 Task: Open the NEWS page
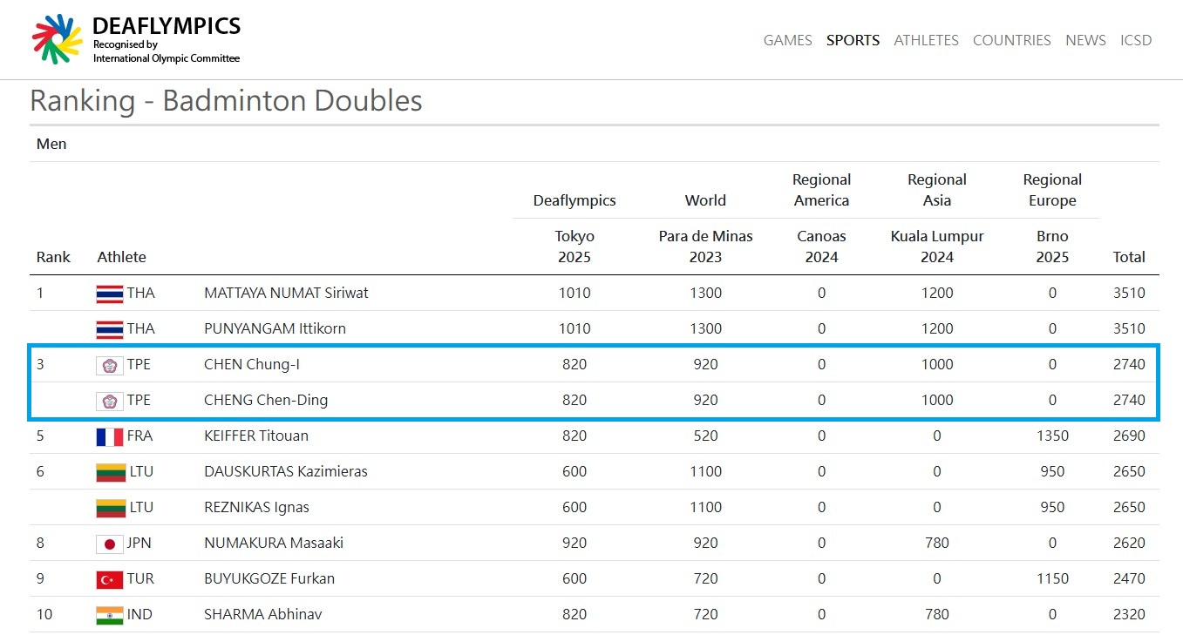(1085, 40)
